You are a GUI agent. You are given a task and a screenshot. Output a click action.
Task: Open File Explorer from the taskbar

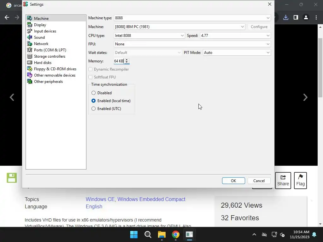162,234
